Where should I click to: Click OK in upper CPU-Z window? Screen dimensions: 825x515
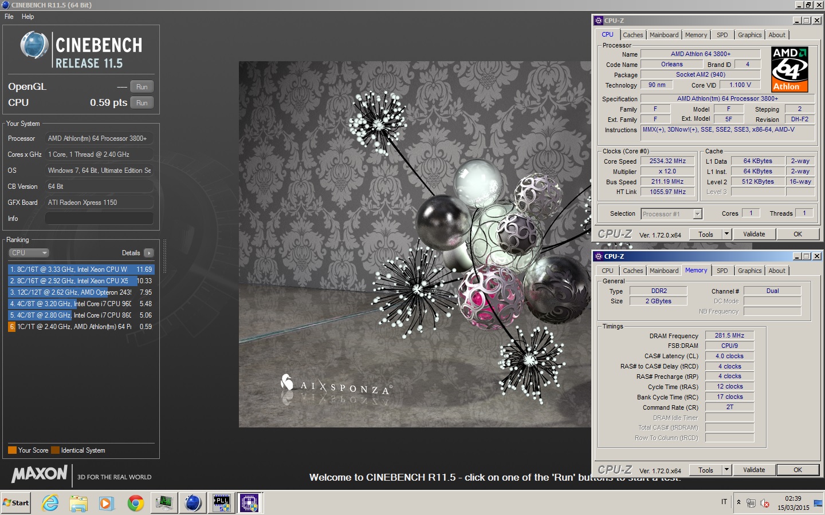pyautogui.click(x=797, y=235)
